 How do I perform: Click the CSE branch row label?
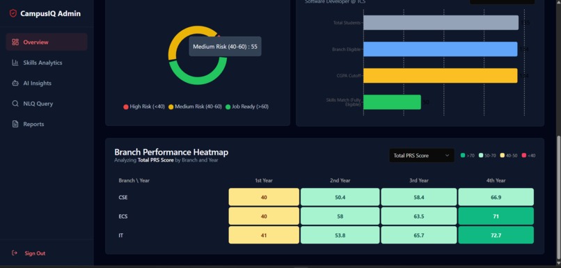pyautogui.click(x=123, y=197)
